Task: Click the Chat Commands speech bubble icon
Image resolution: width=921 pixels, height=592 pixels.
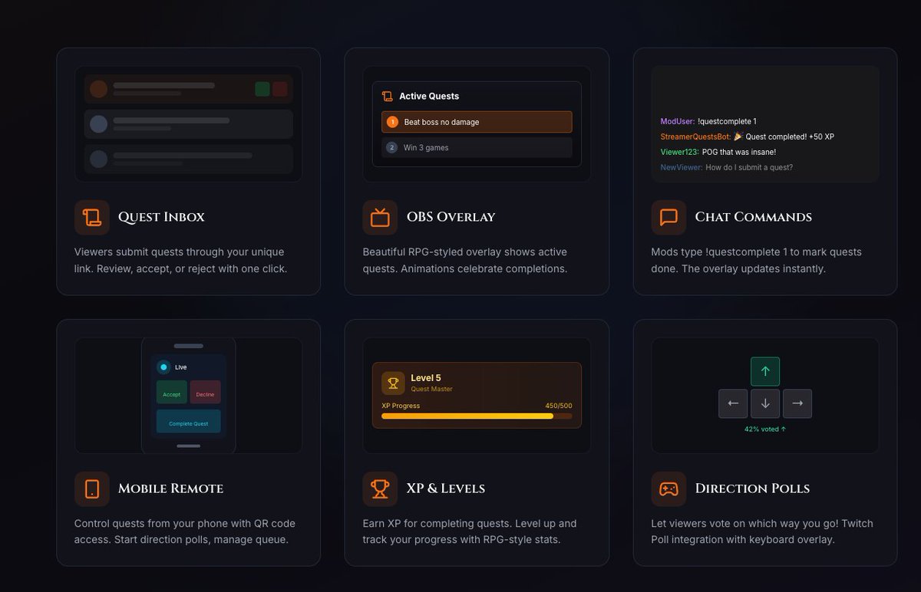Action: tap(668, 217)
